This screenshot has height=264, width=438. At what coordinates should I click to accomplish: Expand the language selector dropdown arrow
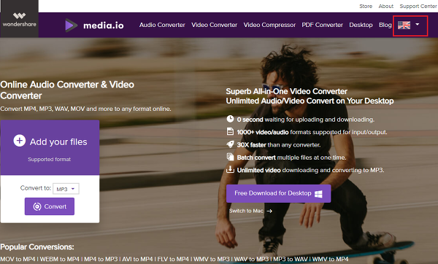click(x=418, y=25)
